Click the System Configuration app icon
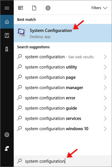 click(x=22, y=33)
